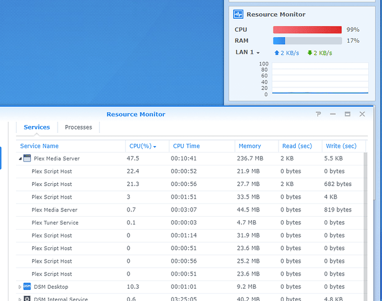Click the red CPU usage bar

(x=307, y=30)
